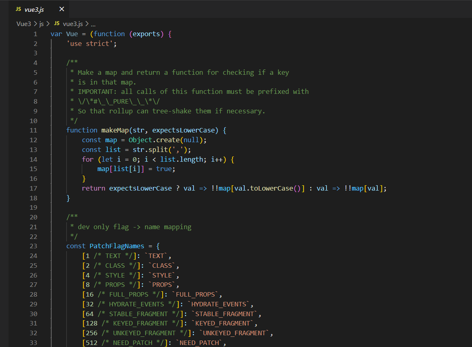Screen dimensions: 472x347
Task: Select the vue3.js editor tab
Action: tap(40, 9)
